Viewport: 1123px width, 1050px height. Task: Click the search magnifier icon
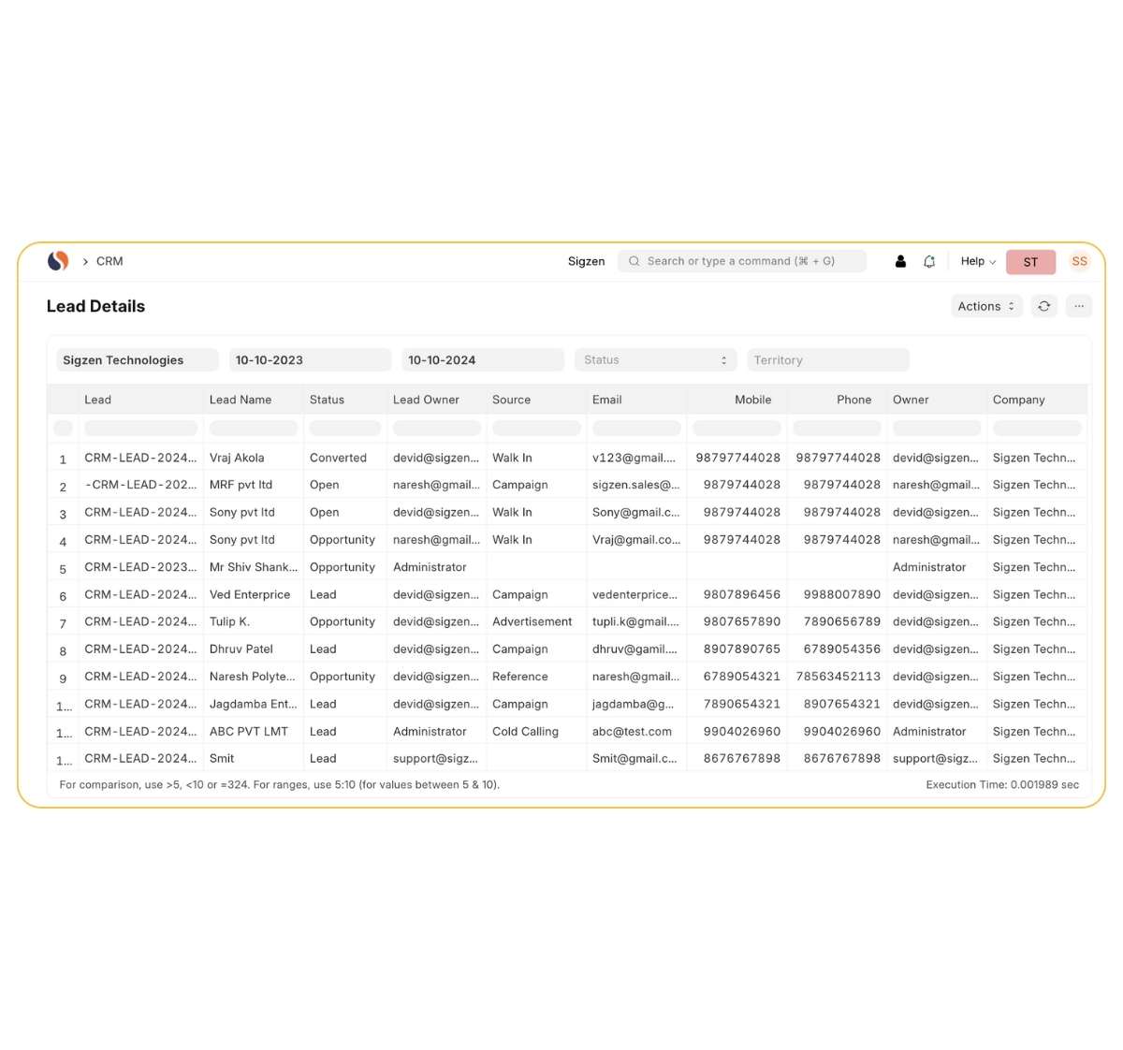pyautogui.click(x=634, y=262)
